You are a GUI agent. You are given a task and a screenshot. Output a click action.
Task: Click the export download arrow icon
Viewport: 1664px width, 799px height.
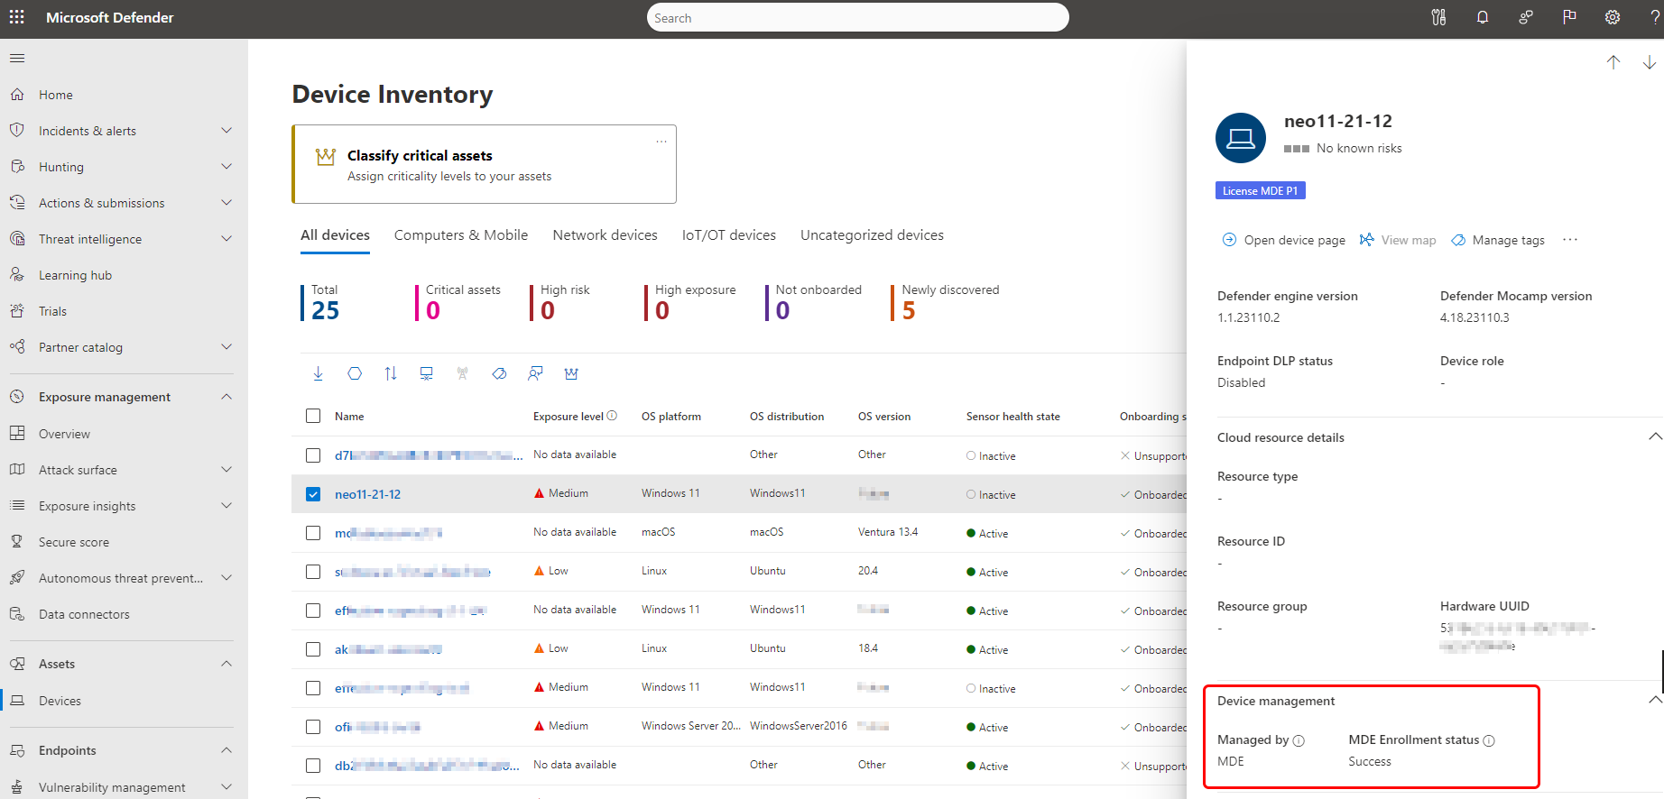(318, 373)
